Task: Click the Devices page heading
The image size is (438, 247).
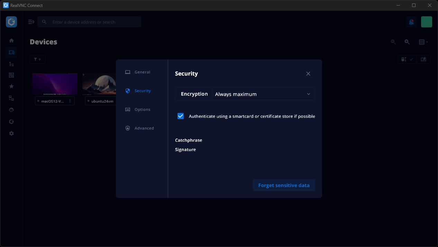Action: coord(44,42)
